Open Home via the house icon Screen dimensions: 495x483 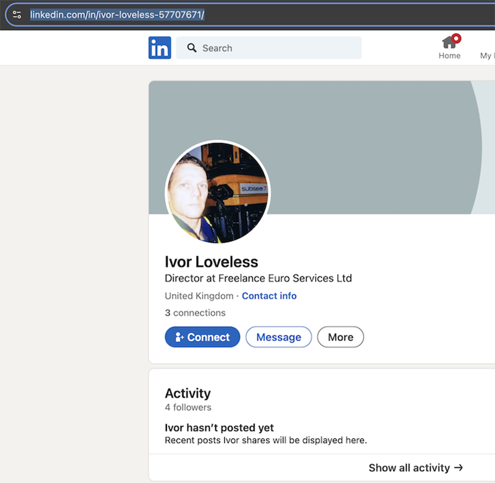pos(449,42)
